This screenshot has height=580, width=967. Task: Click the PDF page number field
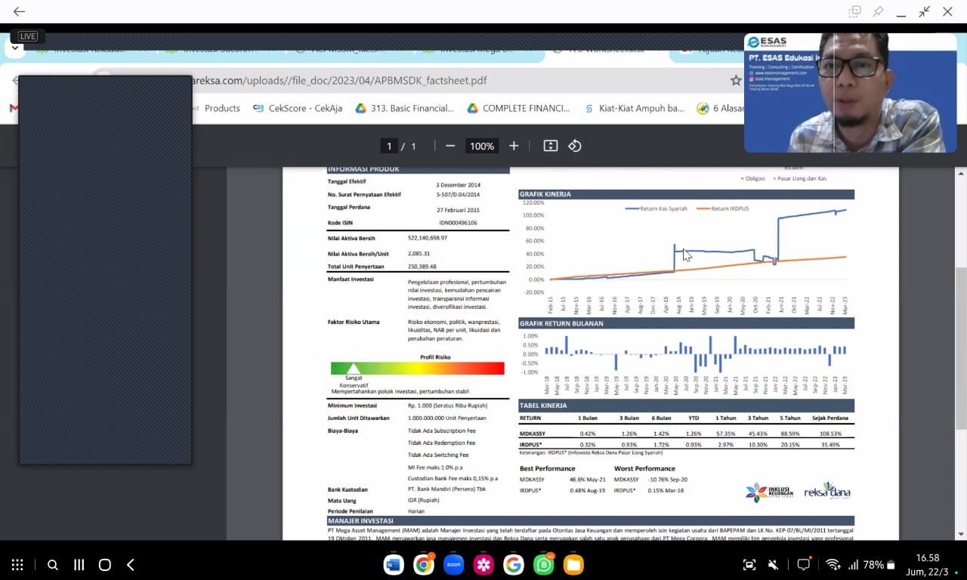[389, 146]
